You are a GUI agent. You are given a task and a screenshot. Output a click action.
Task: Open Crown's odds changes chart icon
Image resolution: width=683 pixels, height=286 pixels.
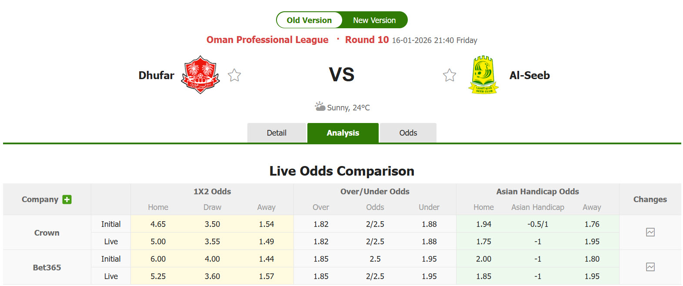pyautogui.click(x=650, y=232)
